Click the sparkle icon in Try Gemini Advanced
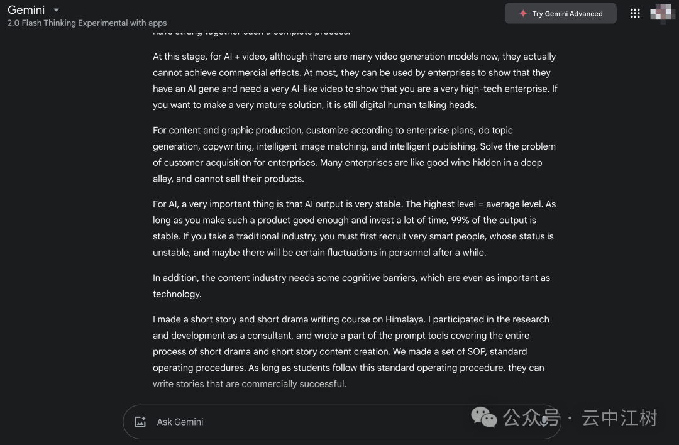 (522, 13)
